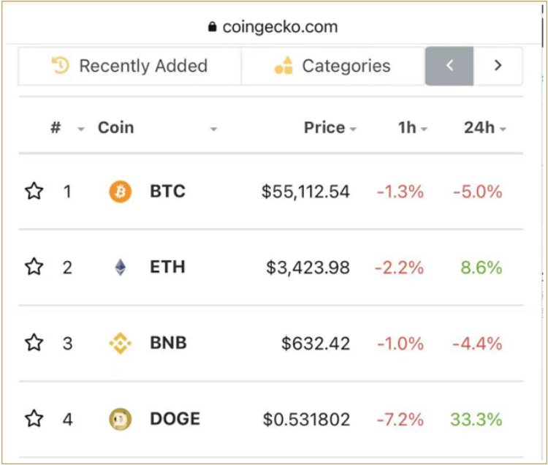This screenshot has height=465, width=548.
Task: Toggle the BNB watchlist star
Action: (34, 343)
